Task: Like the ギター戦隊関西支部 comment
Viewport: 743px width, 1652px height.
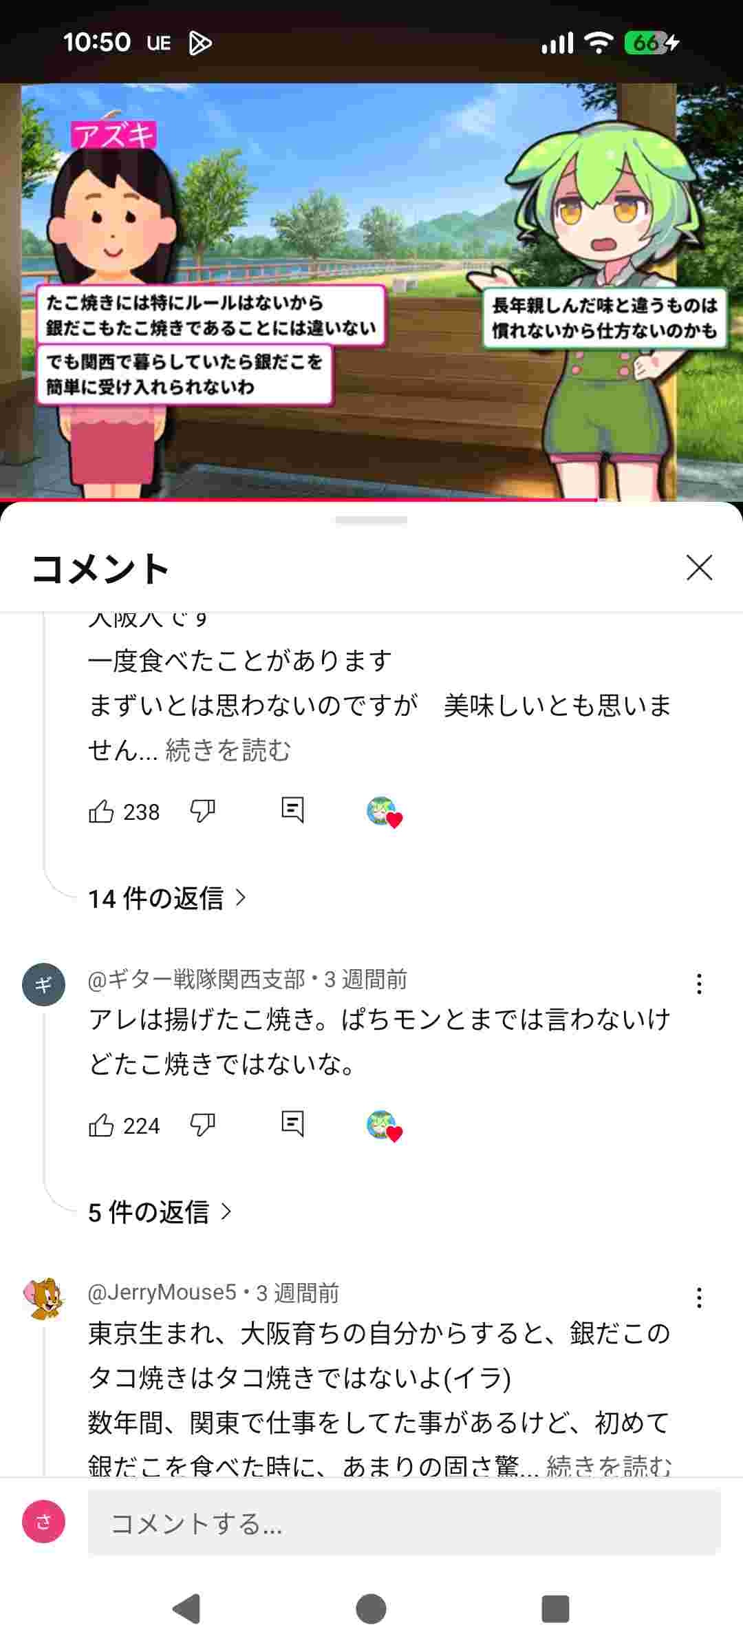Action: point(101,1125)
